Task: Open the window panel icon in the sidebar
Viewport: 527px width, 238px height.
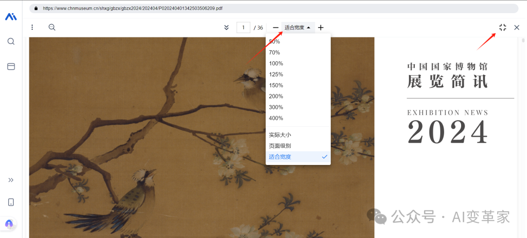Action: pyautogui.click(x=11, y=66)
